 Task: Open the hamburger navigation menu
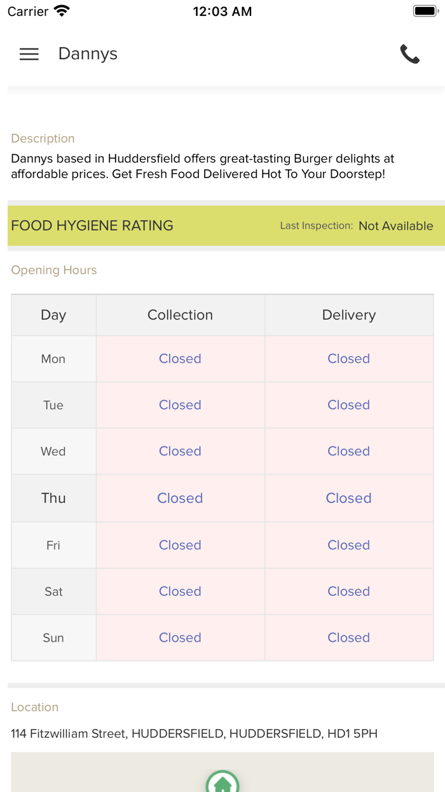(29, 54)
